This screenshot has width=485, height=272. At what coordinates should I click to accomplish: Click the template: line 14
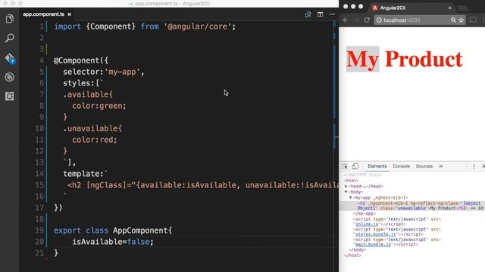tap(86, 174)
